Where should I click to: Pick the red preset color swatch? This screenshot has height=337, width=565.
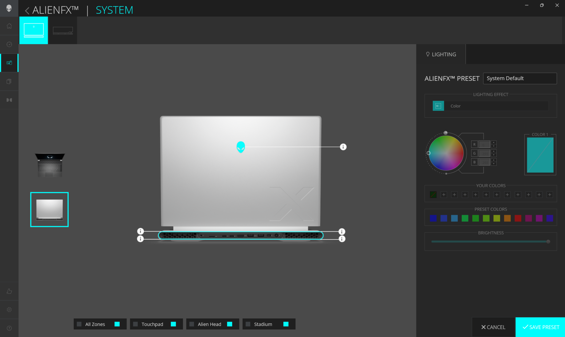(518, 218)
